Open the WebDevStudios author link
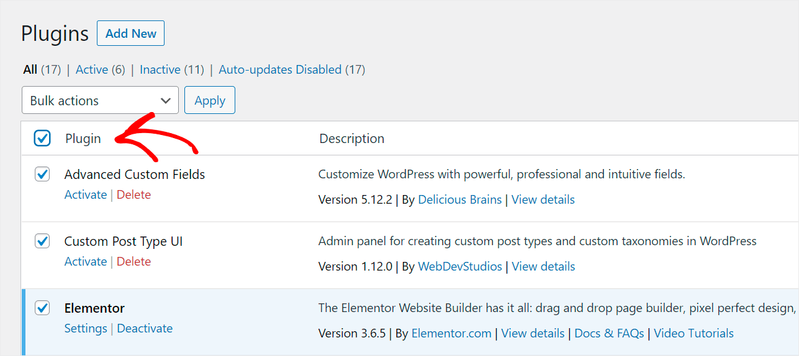 point(460,266)
